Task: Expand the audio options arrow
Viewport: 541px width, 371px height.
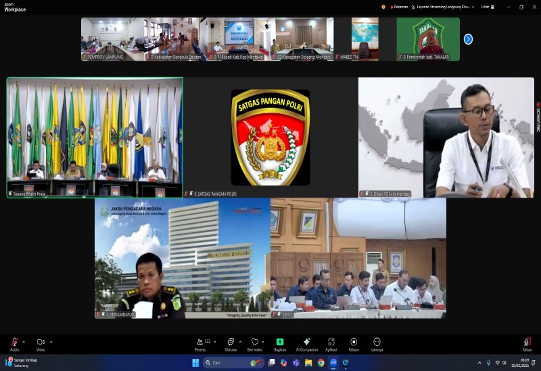Action: [x=24, y=341]
